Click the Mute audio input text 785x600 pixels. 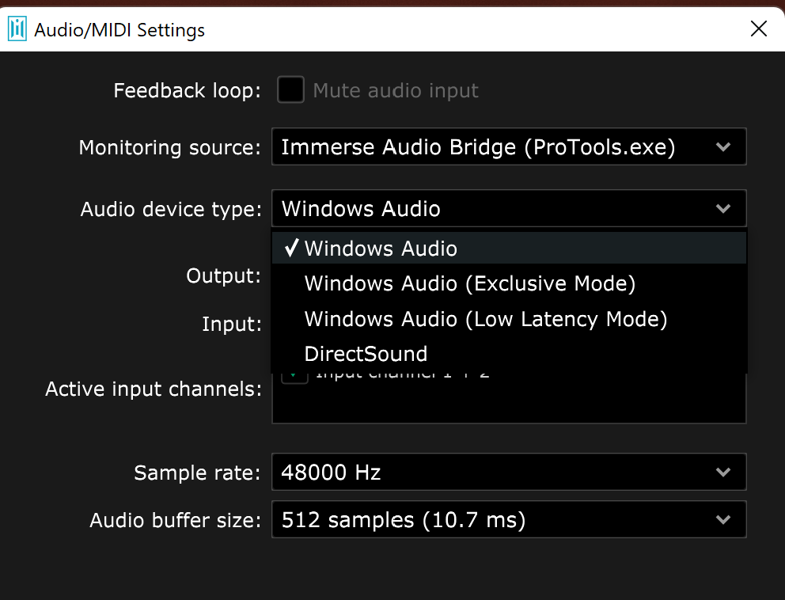(396, 91)
